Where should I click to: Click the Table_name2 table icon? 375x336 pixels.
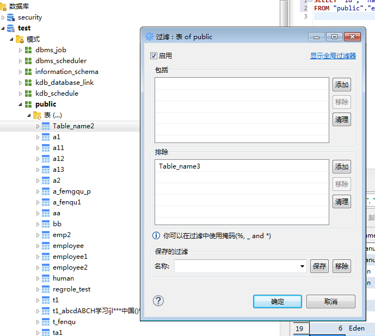(46, 126)
